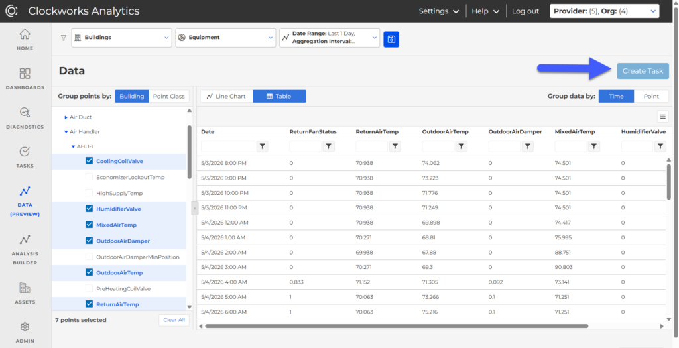The height and width of the screenshot is (348, 679).
Task: Collapse the AHU-1 tree node
Action: coord(73,146)
